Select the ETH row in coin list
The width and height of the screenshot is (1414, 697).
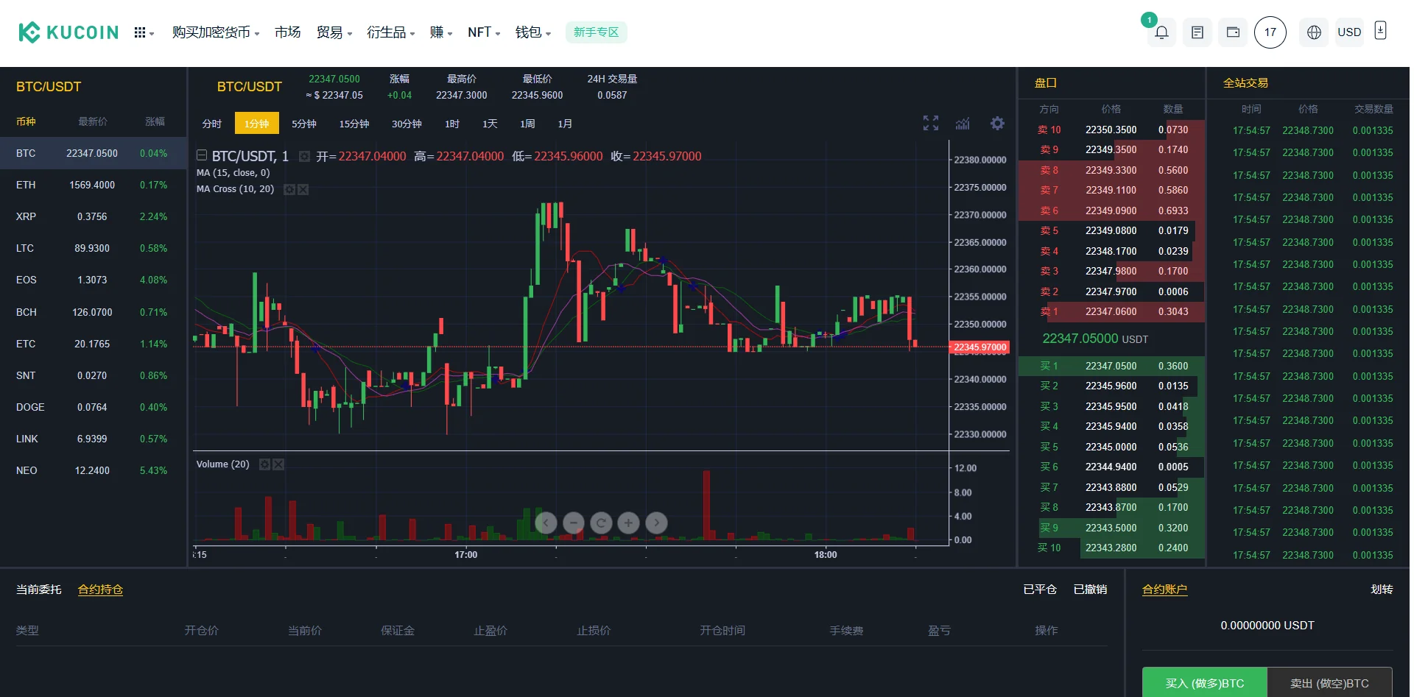(x=92, y=185)
